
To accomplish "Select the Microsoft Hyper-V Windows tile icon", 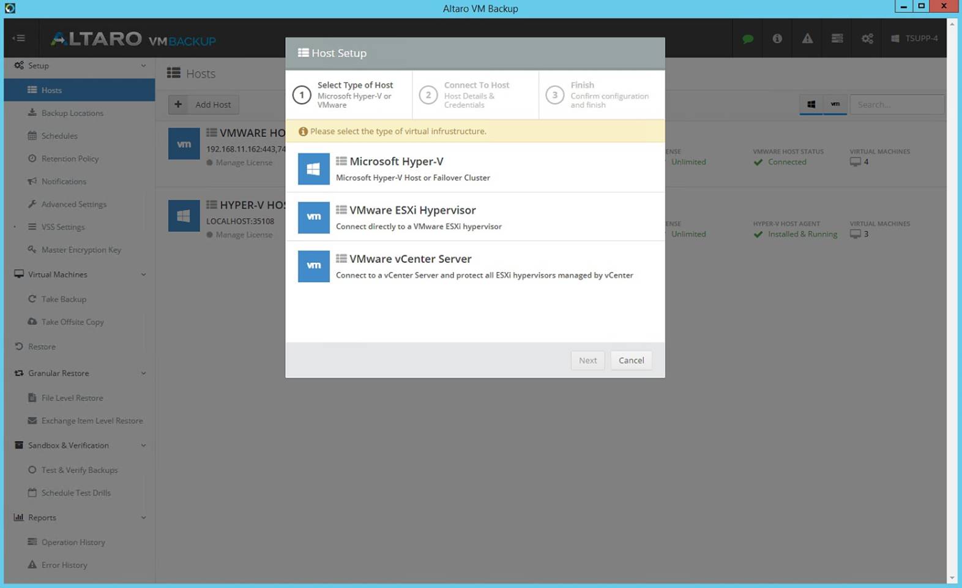I will pos(313,168).
